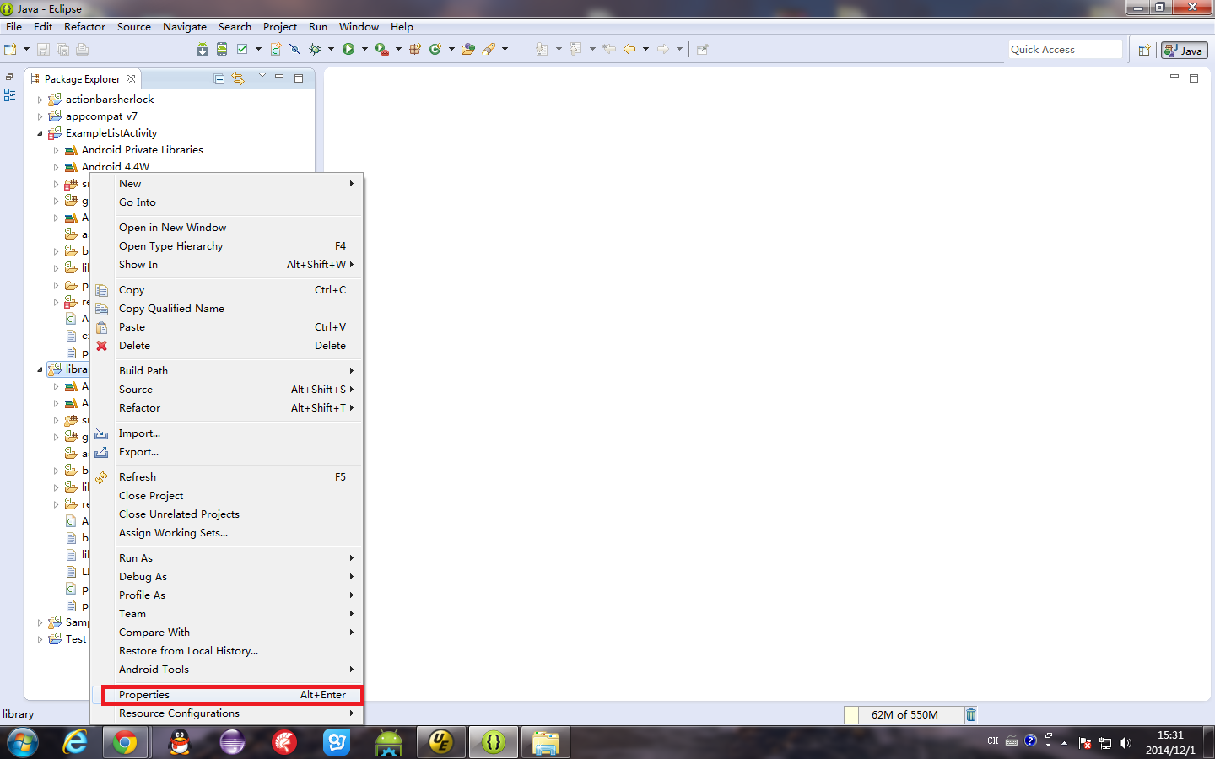Open the Debug dropdown arrow
Screen dimensions: 1215x759
click(x=331, y=50)
